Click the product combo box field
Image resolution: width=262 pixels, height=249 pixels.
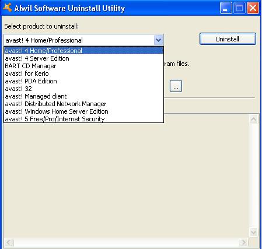(x=83, y=40)
